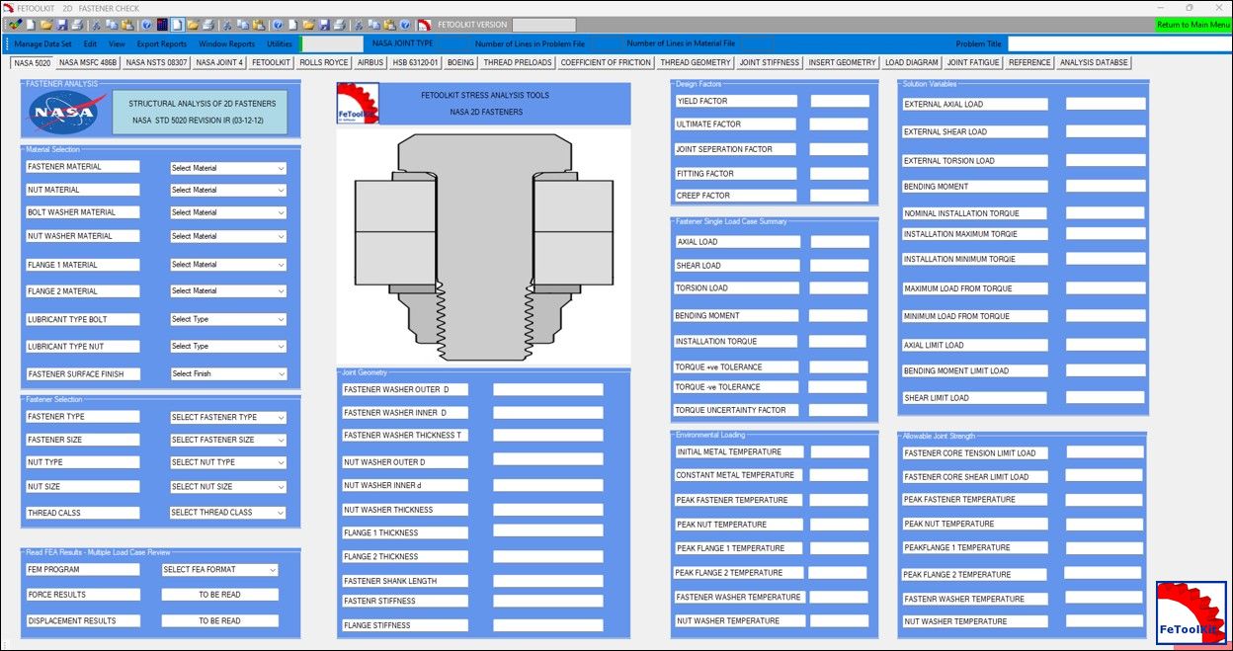Viewport: 1233px width, 651px height.
Task: Click the AXIAL LOAD value field
Action: pyautogui.click(x=840, y=241)
